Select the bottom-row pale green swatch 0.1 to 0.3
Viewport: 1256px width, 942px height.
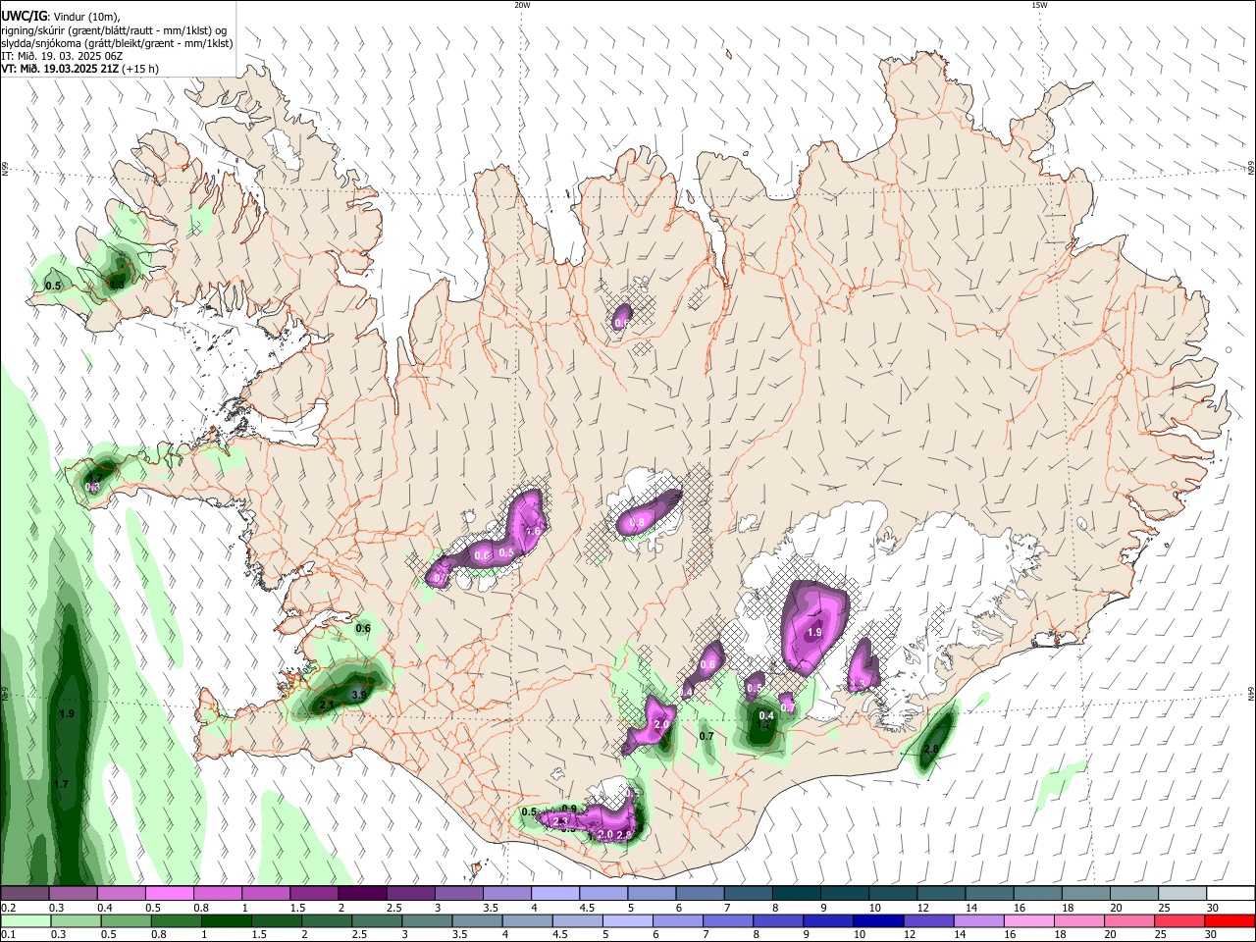point(25,920)
